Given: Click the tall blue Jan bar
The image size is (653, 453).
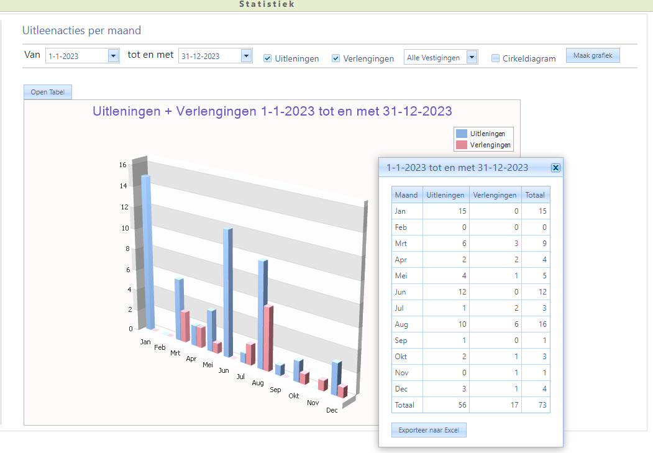Looking at the screenshot, I should click(147, 249).
